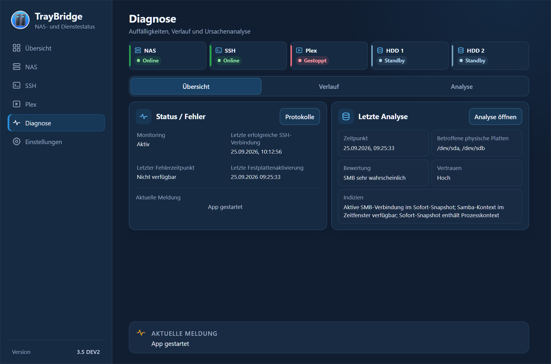The height and width of the screenshot is (364, 551).
Task: Click Analyse öffnen button
Action: 495,117
